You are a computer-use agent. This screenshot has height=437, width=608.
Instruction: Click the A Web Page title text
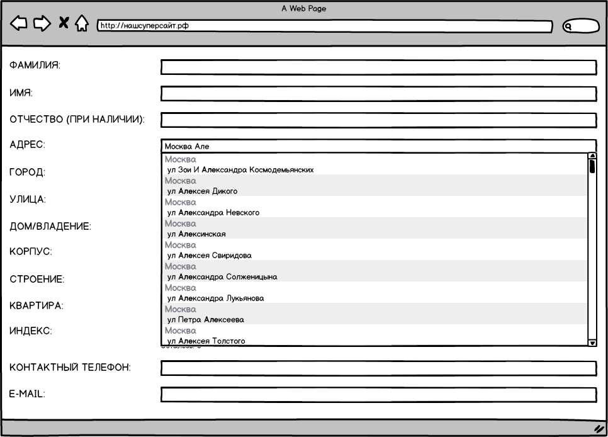tap(304, 9)
